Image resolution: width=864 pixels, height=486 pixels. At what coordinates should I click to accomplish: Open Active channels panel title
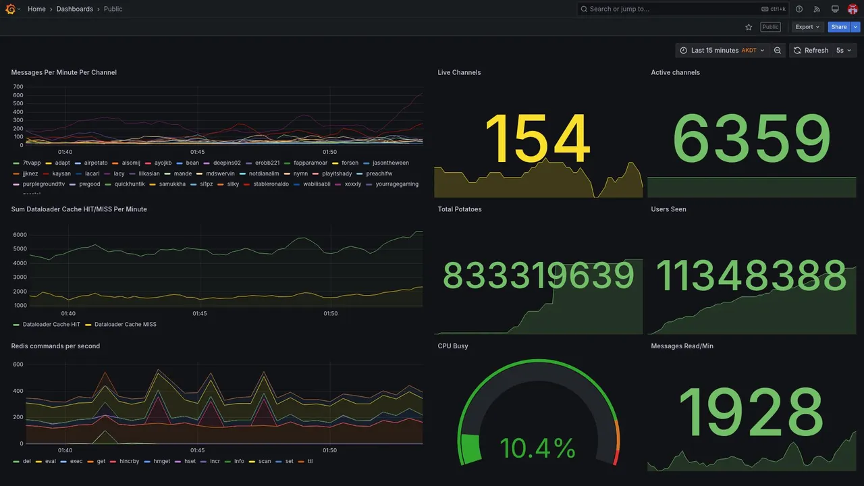pyautogui.click(x=675, y=72)
